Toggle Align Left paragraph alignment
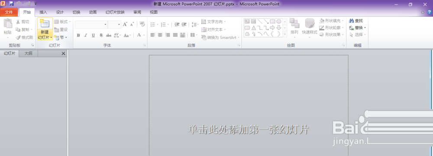This screenshot has height=156, width=433. [x=153, y=35]
